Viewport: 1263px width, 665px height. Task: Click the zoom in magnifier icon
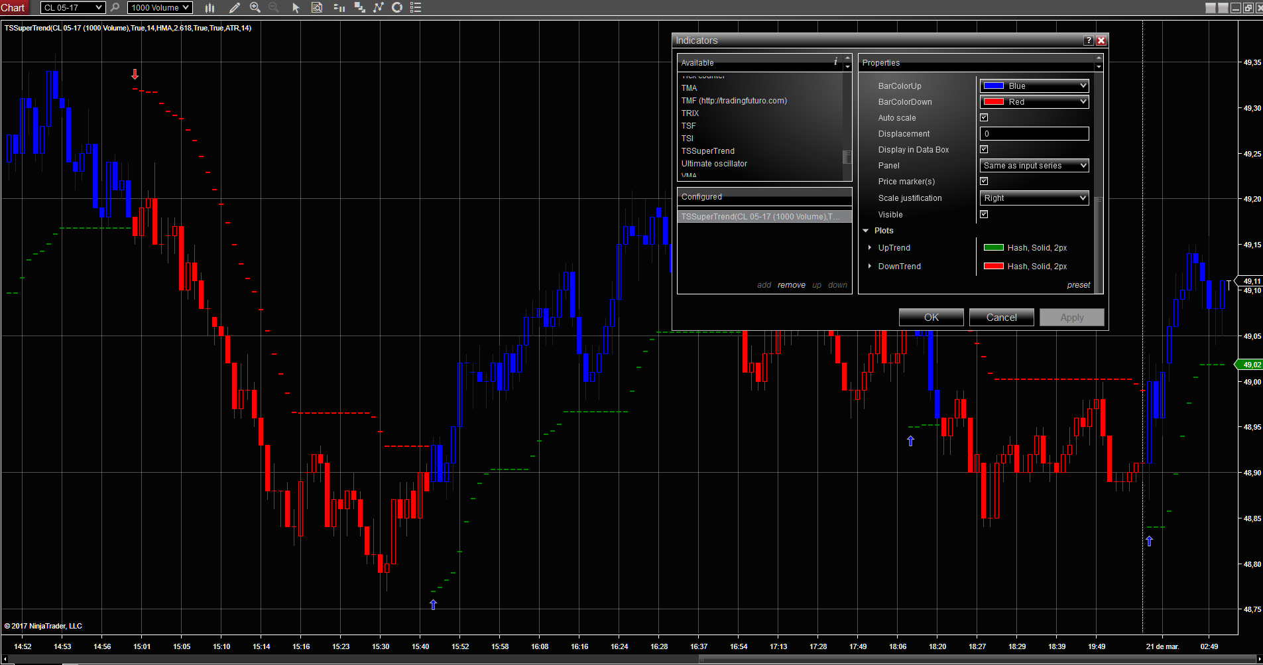coord(255,8)
